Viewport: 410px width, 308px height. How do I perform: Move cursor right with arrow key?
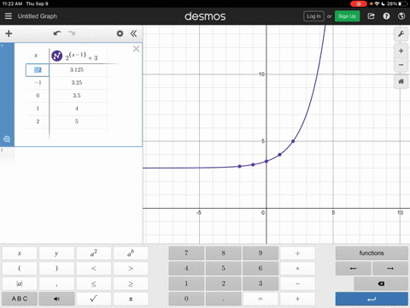tap(390, 269)
